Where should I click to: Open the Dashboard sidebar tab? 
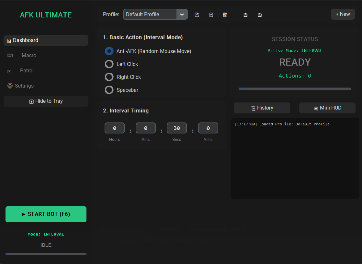(x=46, y=40)
